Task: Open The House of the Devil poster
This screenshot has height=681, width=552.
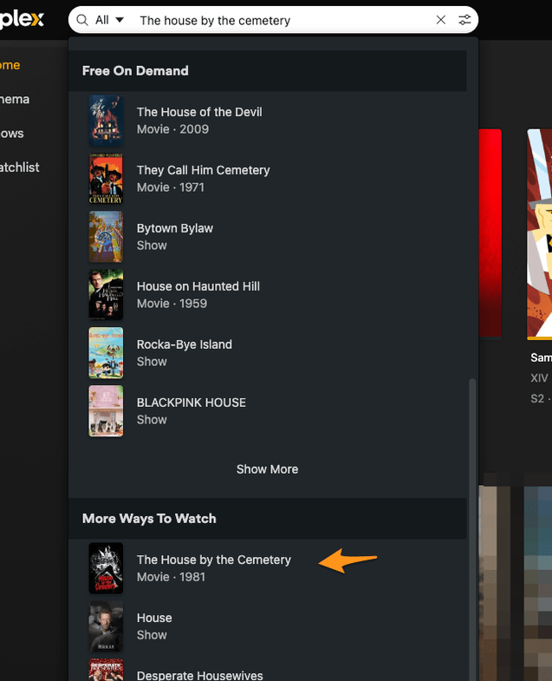Action: 106,121
